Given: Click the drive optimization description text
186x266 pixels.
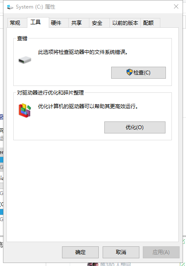Looking at the screenshot, I should (88, 106).
